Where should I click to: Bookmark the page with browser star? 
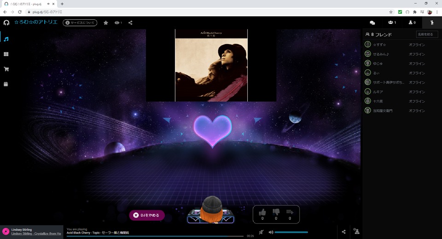coord(391,12)
